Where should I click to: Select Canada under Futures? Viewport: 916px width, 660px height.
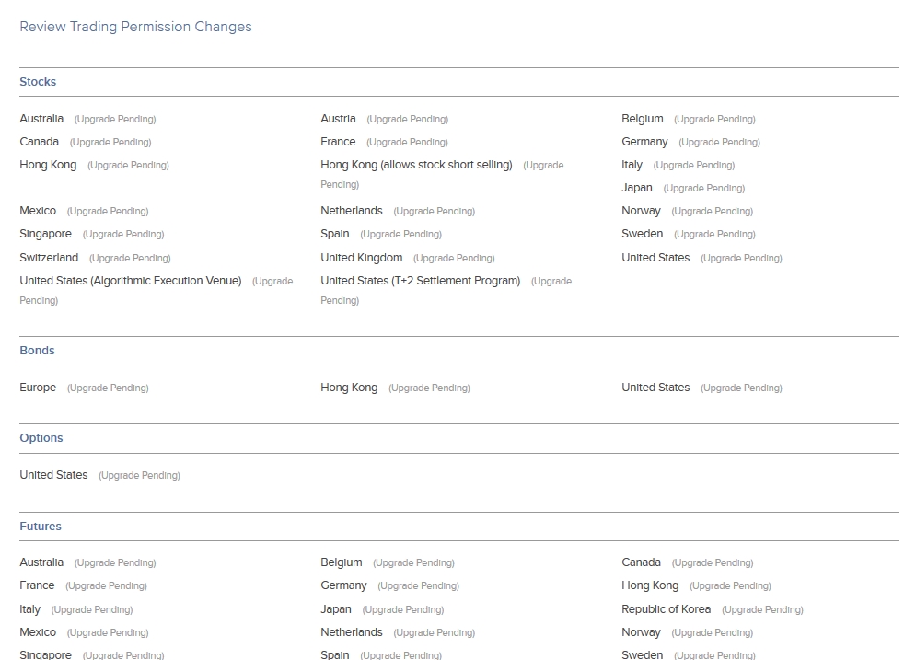tap(641, 562)
